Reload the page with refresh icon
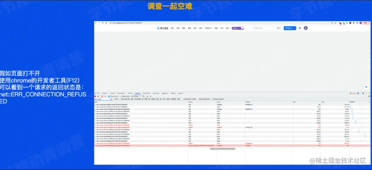The image size is (372, 170). coord(103,23)
